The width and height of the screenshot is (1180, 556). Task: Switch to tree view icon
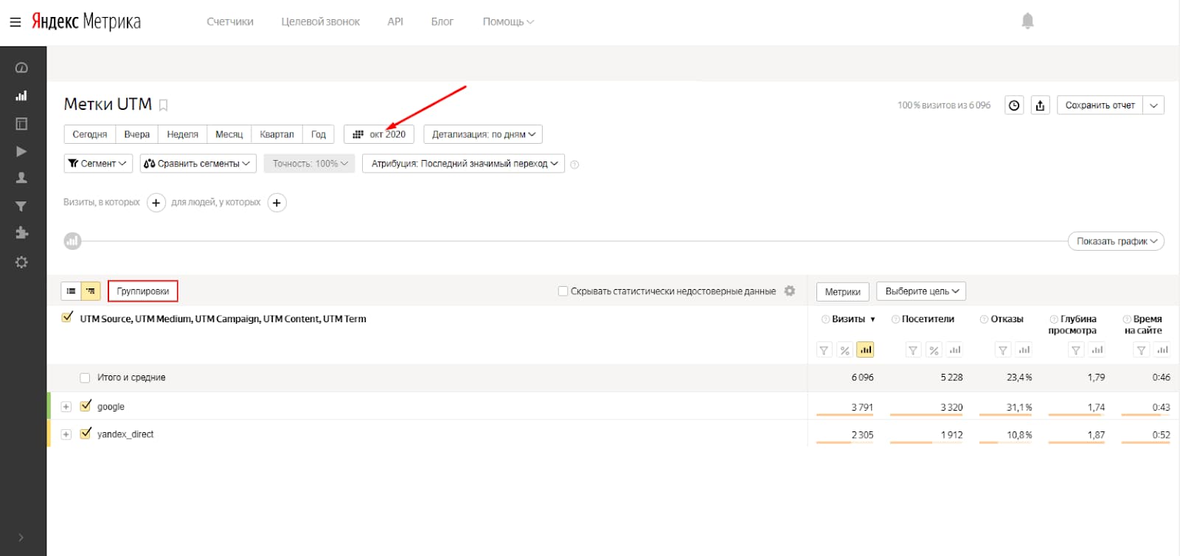coord(91,291)
